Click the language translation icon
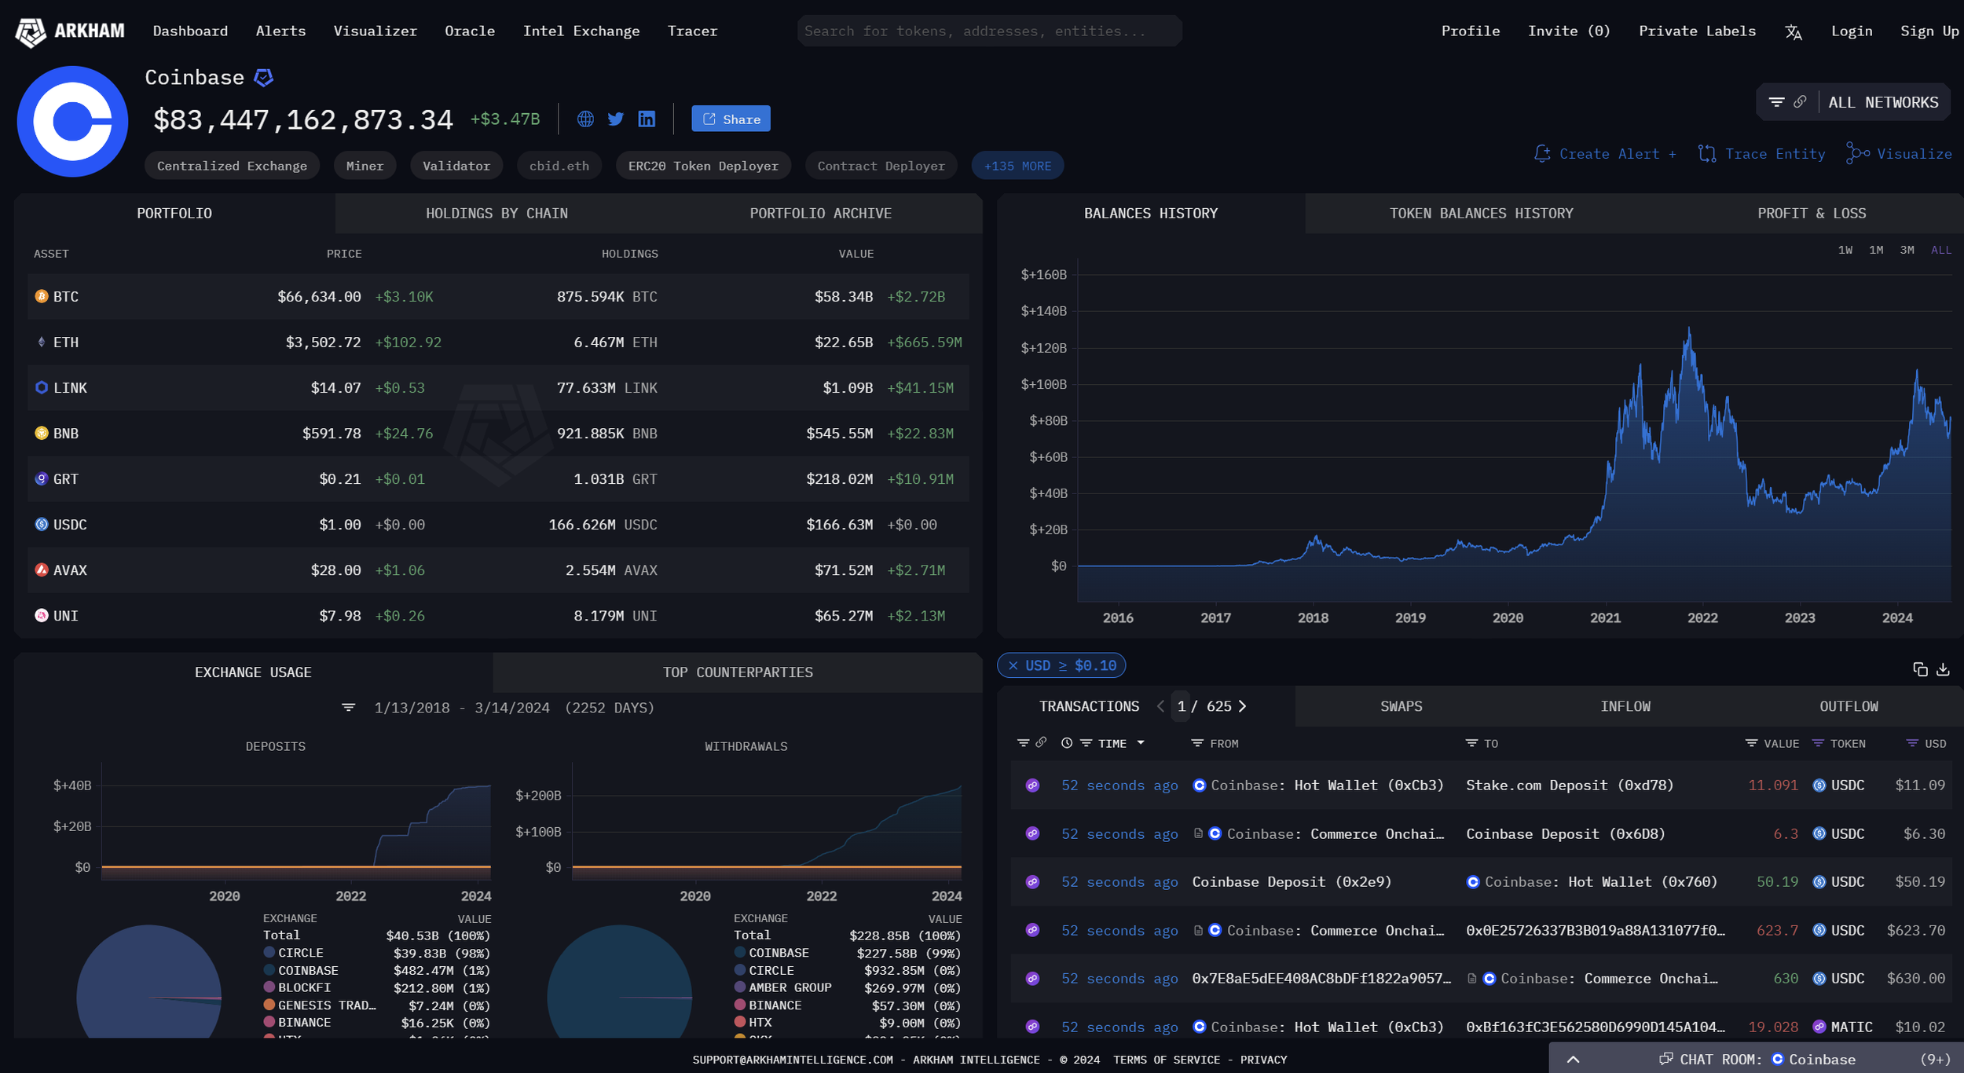 (1793, 32)
